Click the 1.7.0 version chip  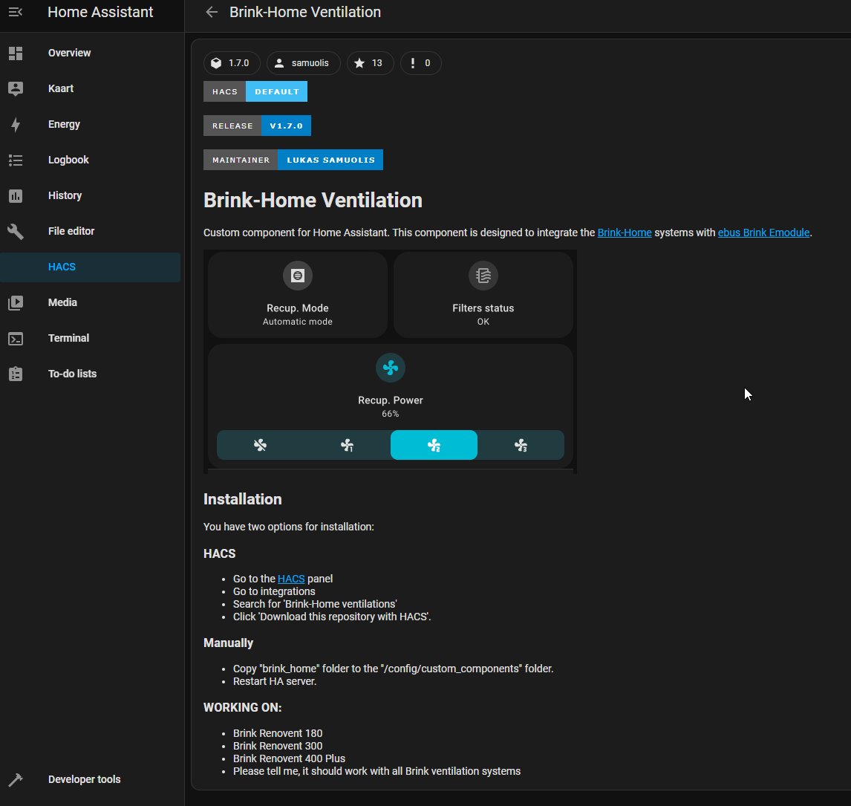232,63
